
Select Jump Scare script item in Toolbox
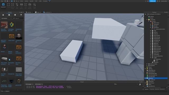point(12,36)
